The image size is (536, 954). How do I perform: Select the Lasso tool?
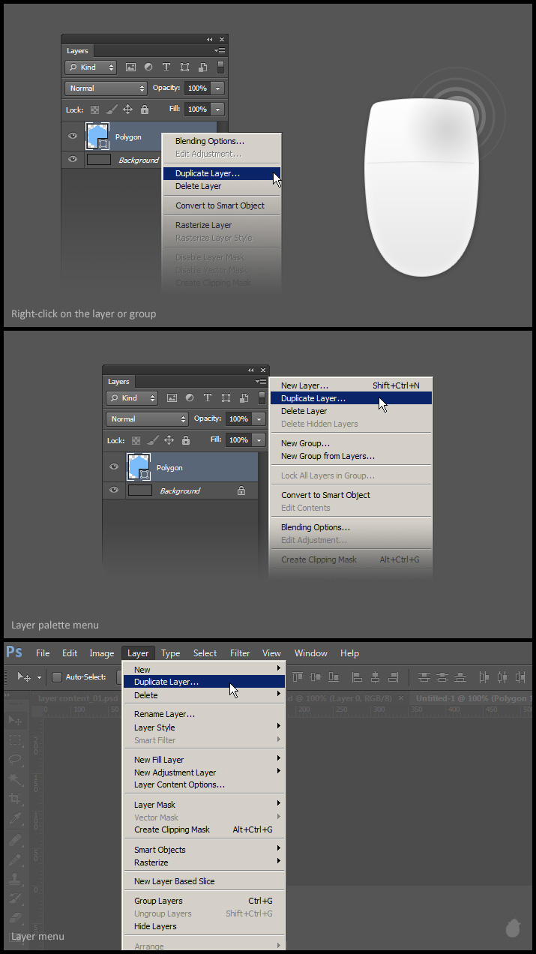click(x=16, y=760)
